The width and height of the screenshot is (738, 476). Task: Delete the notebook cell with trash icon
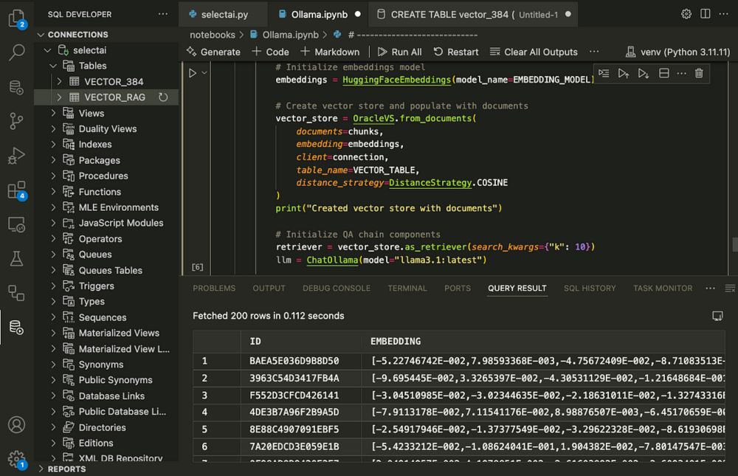tap(699, 73)
